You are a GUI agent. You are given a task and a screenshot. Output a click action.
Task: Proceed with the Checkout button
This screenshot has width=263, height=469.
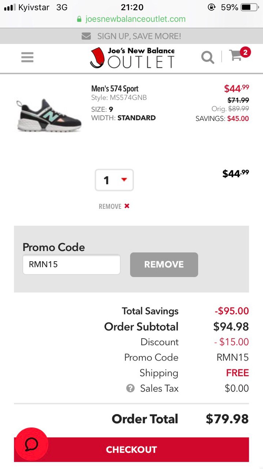point(131,450)
